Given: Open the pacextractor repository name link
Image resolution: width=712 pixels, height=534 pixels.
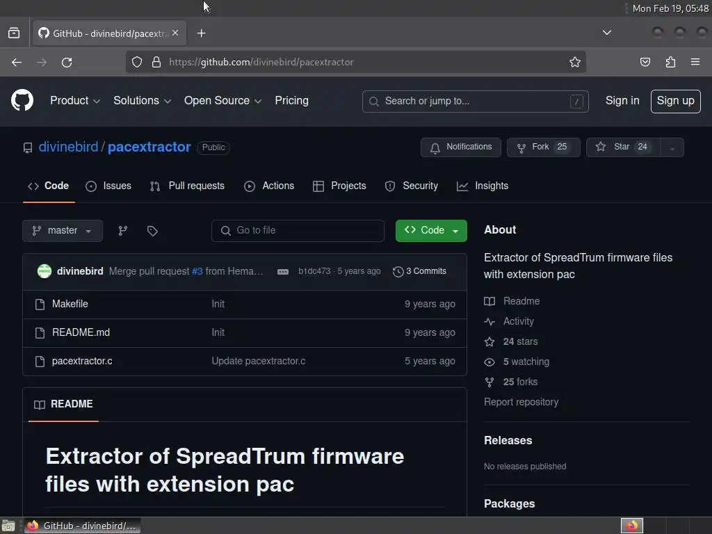Looking at the screenshot, I should [x=149, y=147].
